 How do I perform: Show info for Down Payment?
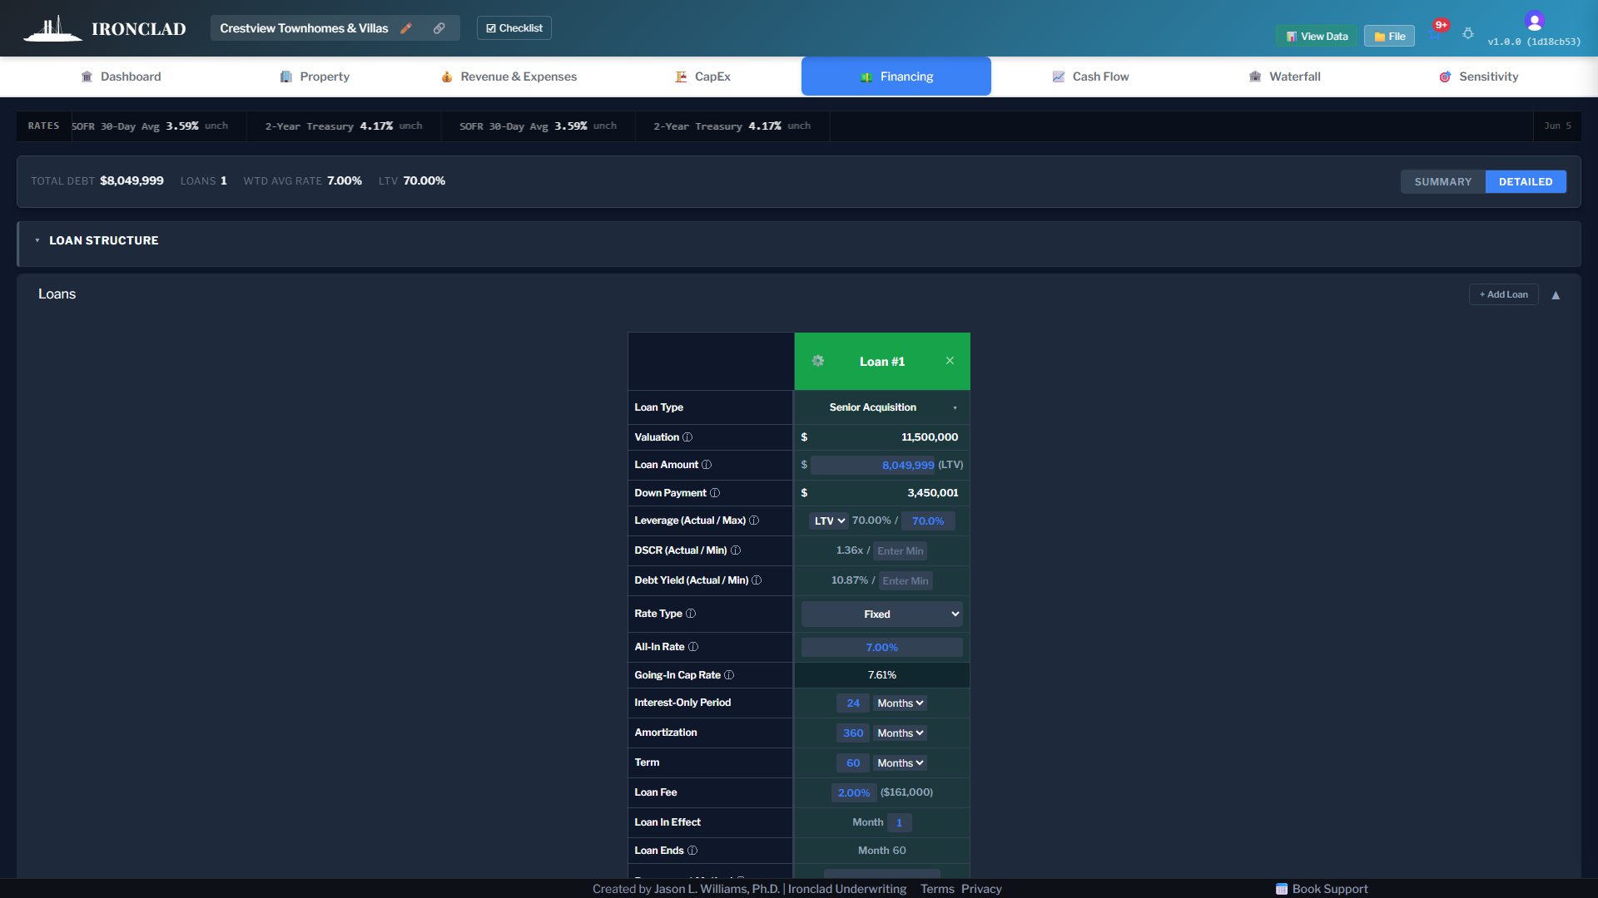(x=715, y=493)
